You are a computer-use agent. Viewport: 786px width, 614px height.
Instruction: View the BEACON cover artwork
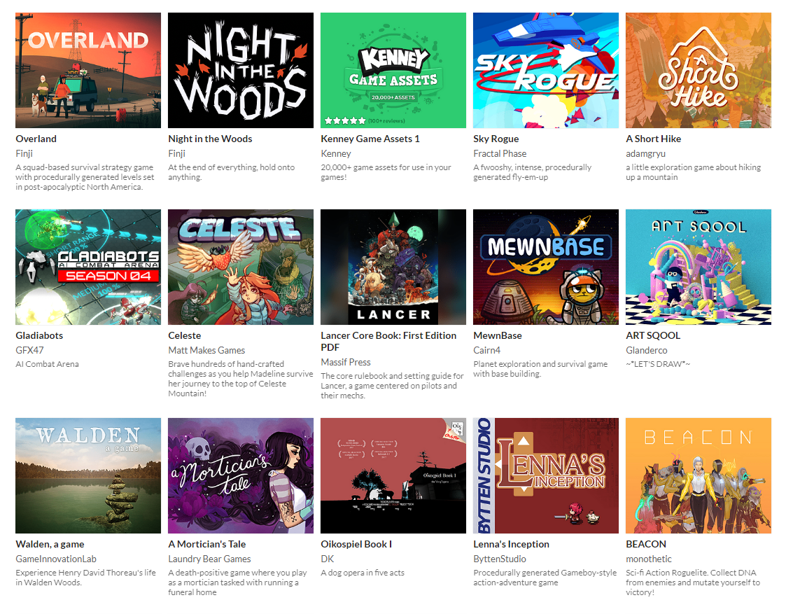tap(699, 475)
